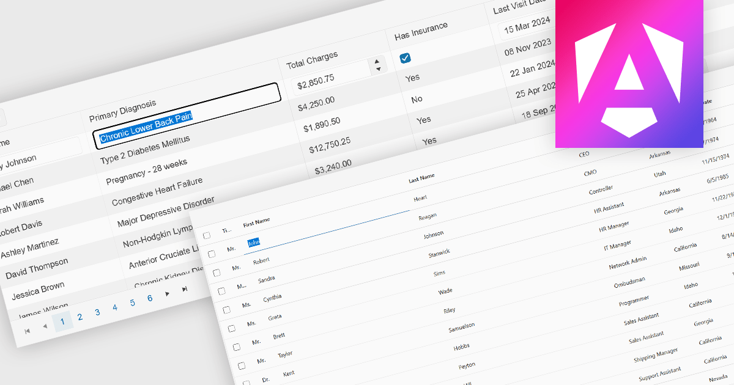
Task: Select the $4,250.00 charges cell
Action: [316, 104]
